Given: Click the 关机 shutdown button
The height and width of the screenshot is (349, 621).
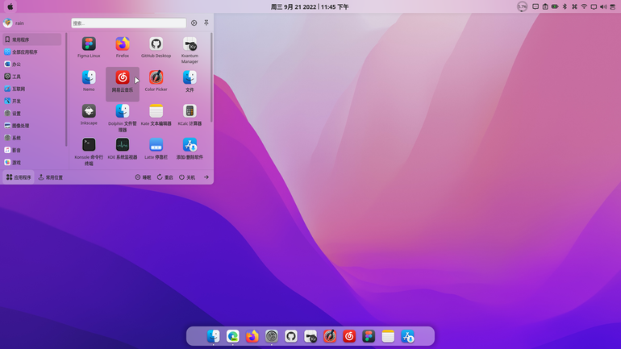Looking at the screenshot, I should pos(187,177).
